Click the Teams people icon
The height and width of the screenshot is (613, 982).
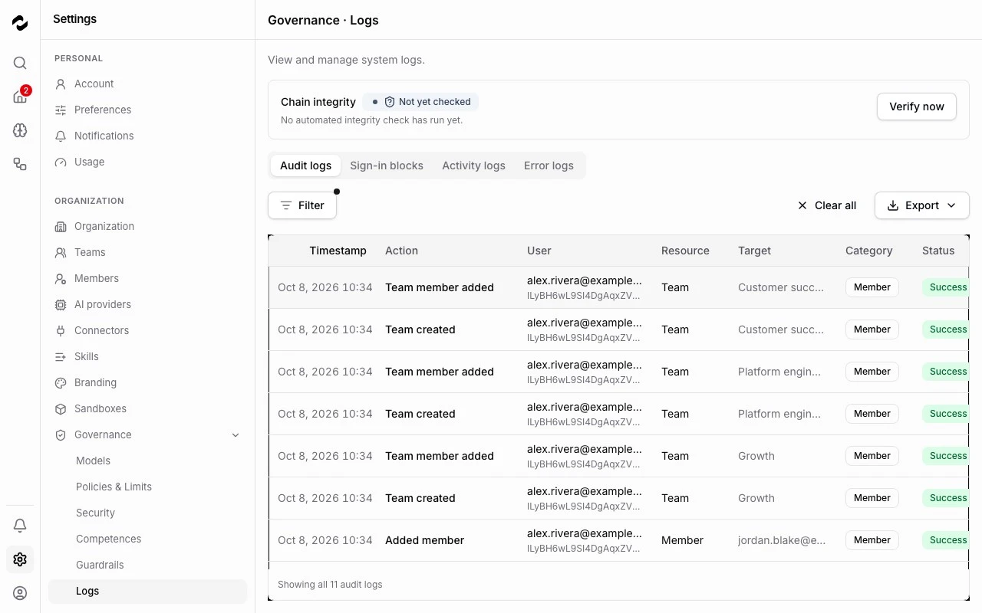61,253
